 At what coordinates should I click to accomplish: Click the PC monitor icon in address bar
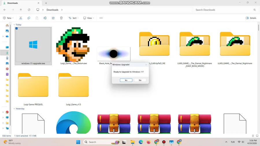click(38, 10)
